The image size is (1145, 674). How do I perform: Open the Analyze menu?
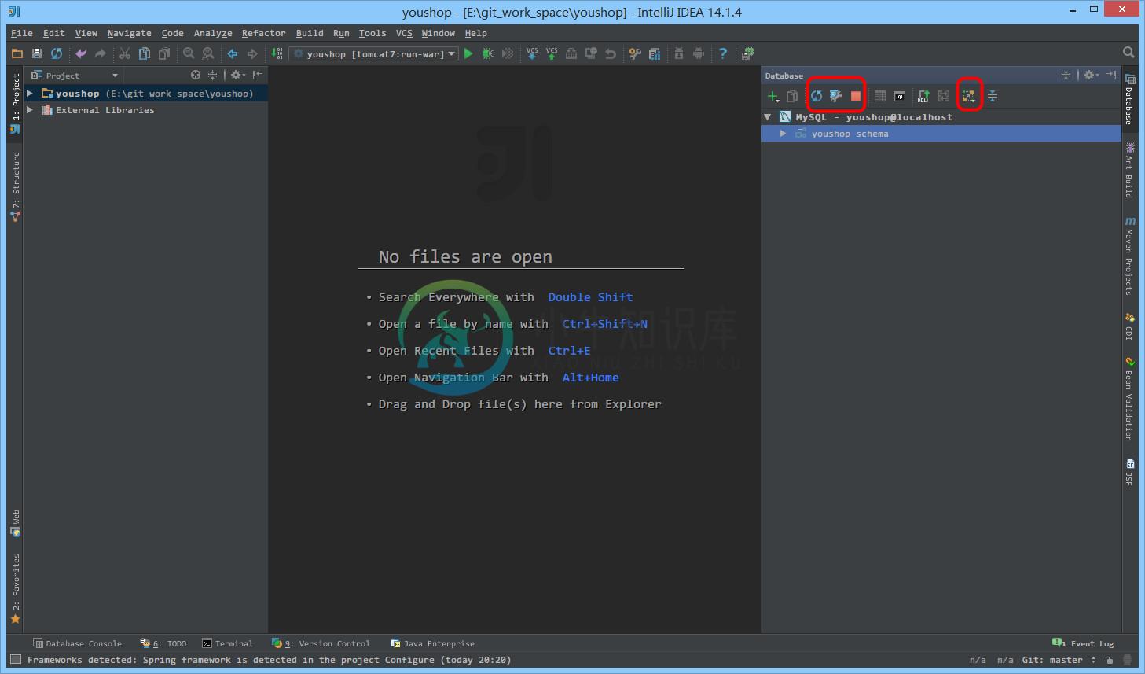point(213,33)
